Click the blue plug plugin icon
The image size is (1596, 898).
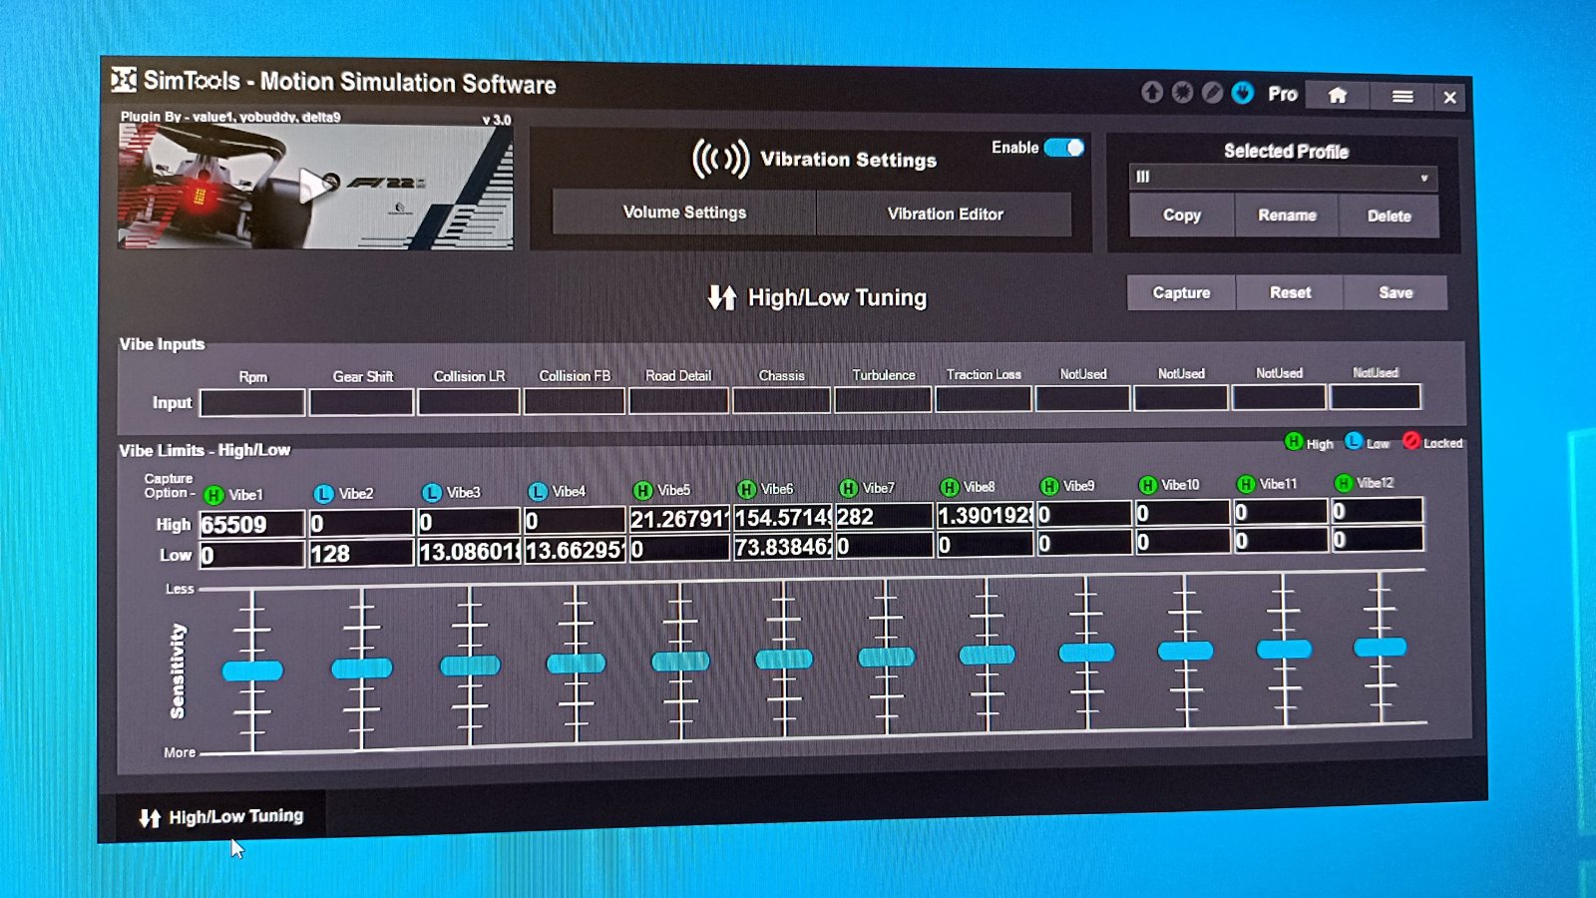[x=1242, y=93]
